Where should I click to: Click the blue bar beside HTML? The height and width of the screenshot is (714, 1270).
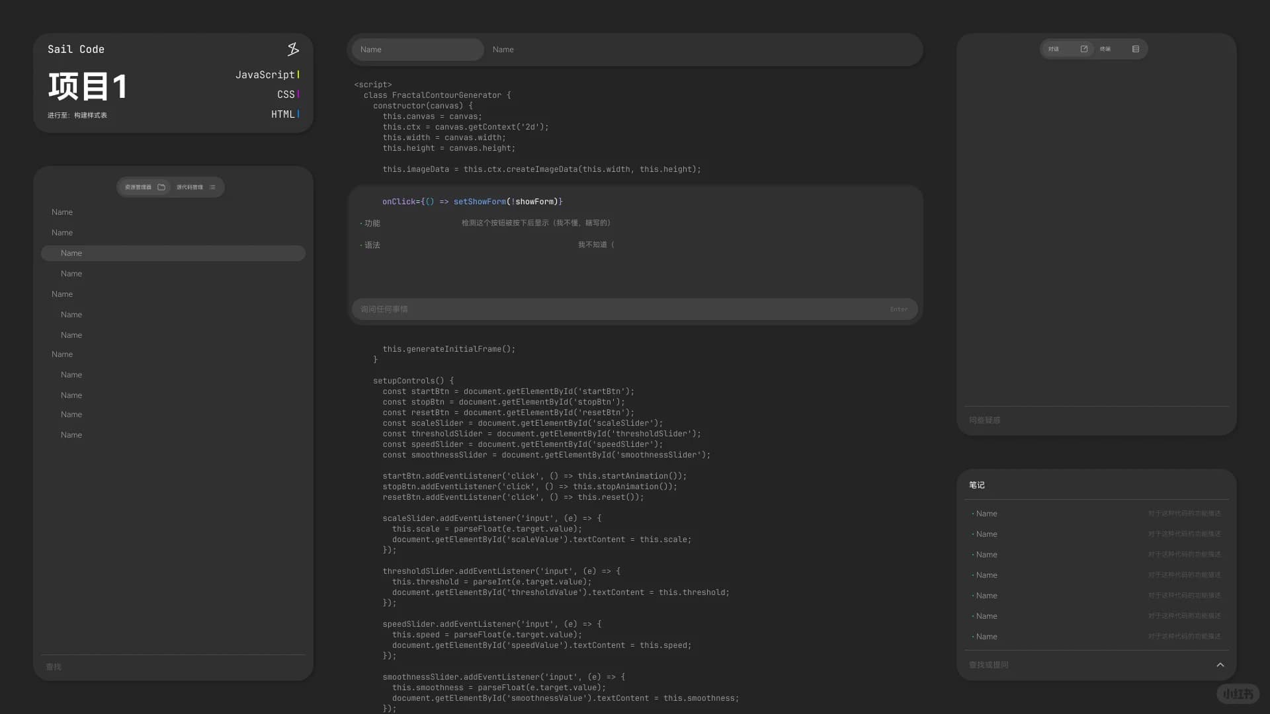pos(298,114)
